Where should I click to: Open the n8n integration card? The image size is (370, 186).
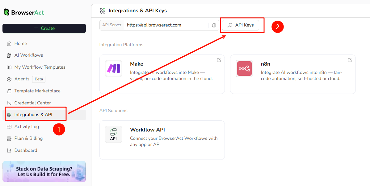293,74
